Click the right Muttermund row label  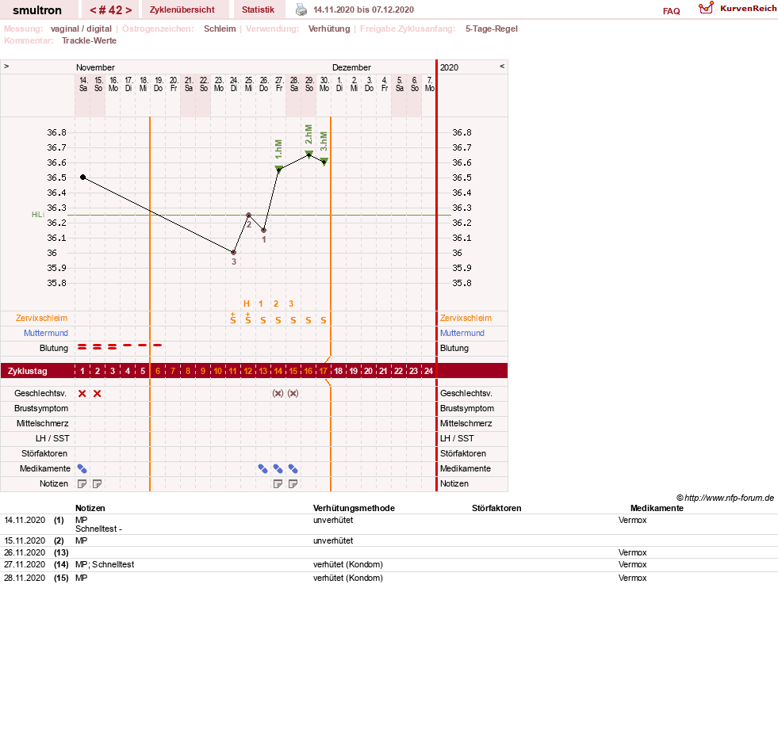(462, 333)
